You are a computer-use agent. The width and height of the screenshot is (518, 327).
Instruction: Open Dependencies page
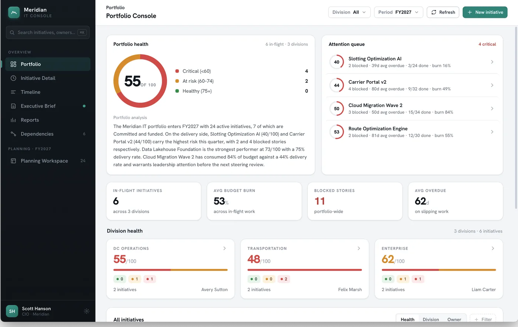[48, 134]
